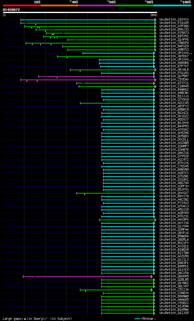Select the UniRef100_Q46IS6 label
Viewport: 194px width, 321px height.
pos(174,153)
